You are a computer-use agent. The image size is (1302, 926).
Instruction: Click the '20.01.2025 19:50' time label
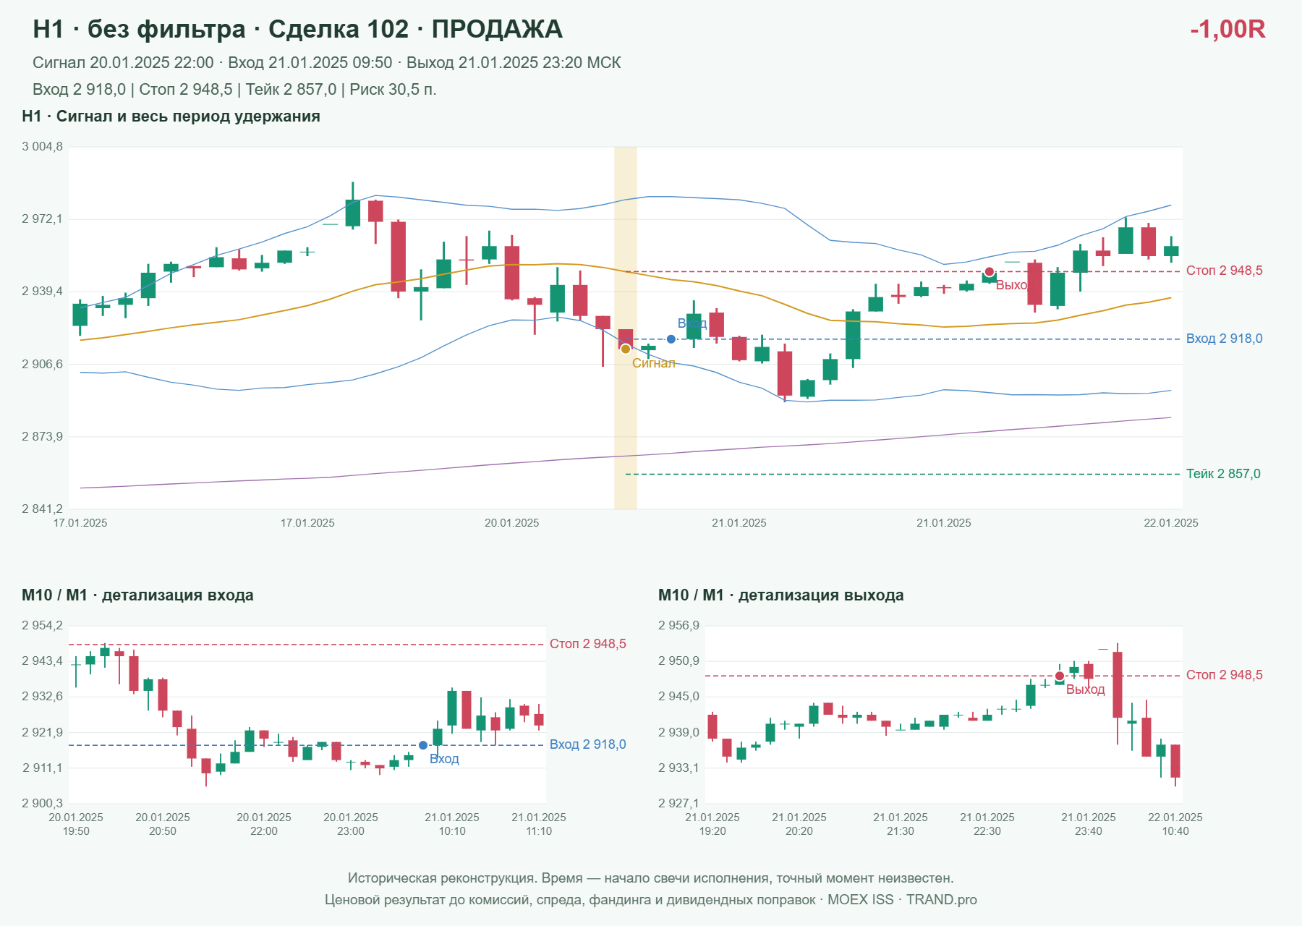point(76,824)
